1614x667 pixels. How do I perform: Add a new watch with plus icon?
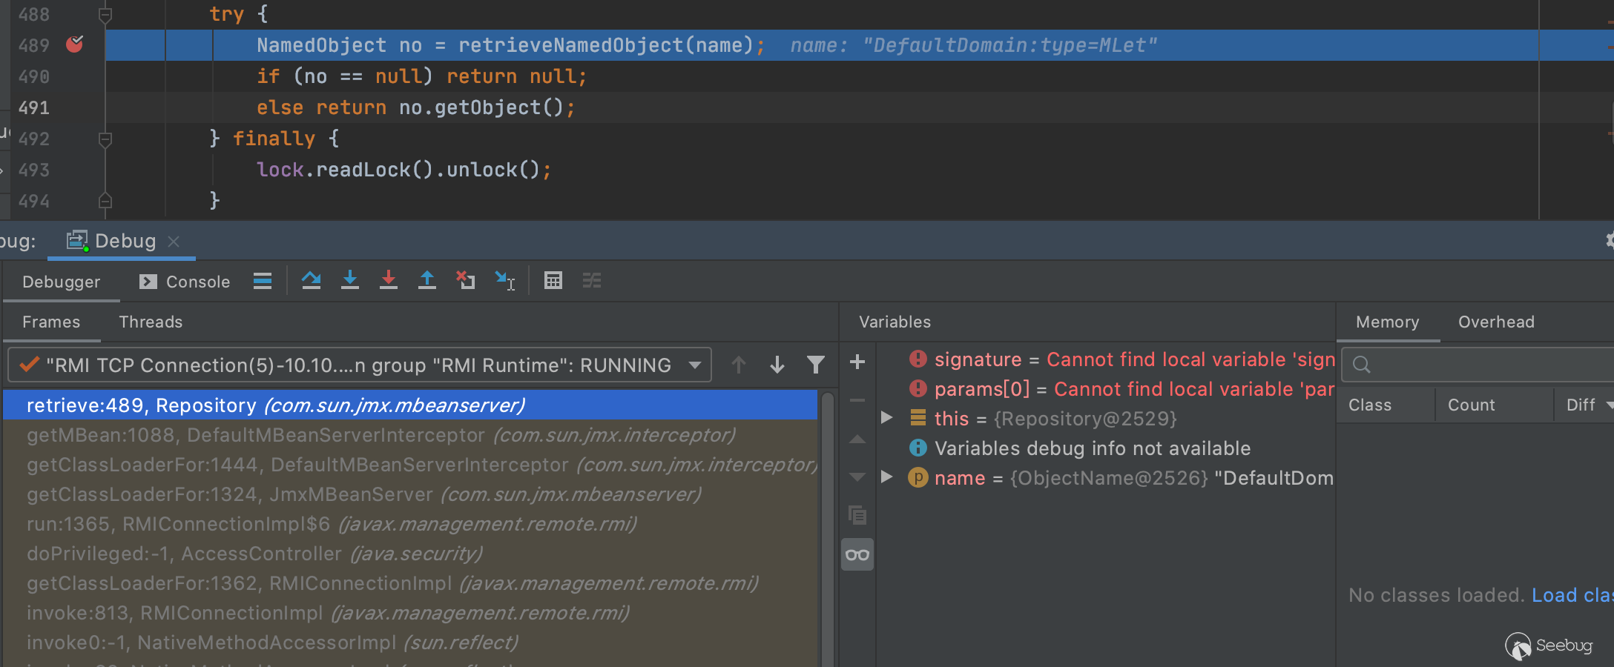click(x=857, y=362)
